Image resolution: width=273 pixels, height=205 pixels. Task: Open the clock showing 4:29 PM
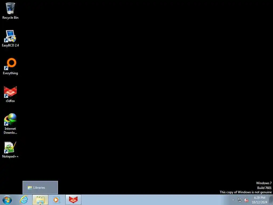coord(259,200)
